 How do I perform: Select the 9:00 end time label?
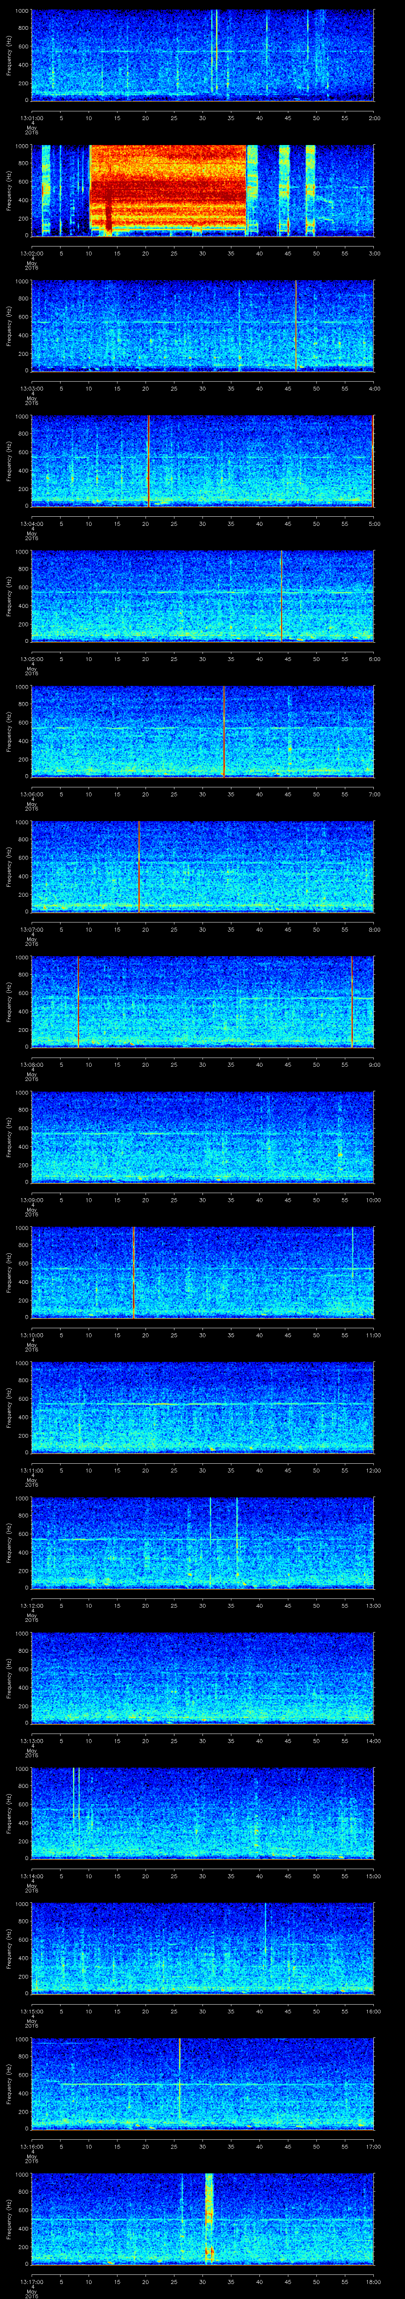coord(374,1065)
